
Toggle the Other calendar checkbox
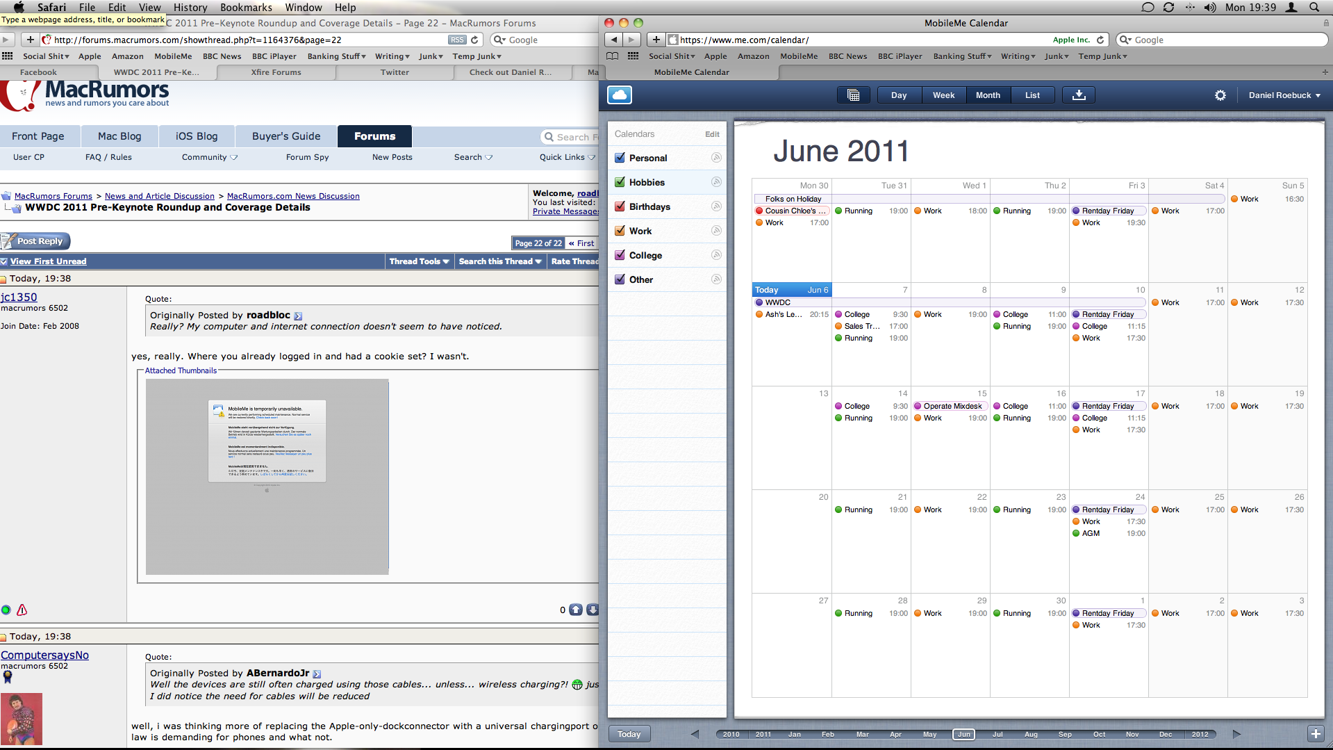pyautogui.click(x=620, y=279)
